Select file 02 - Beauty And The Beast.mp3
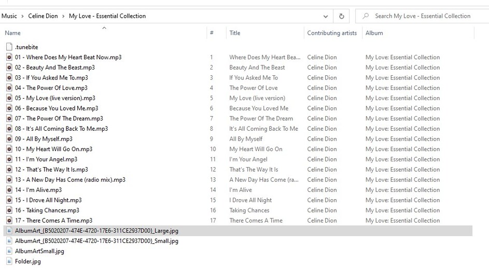The width and height of the screenshot is (489, 275). 55,67
